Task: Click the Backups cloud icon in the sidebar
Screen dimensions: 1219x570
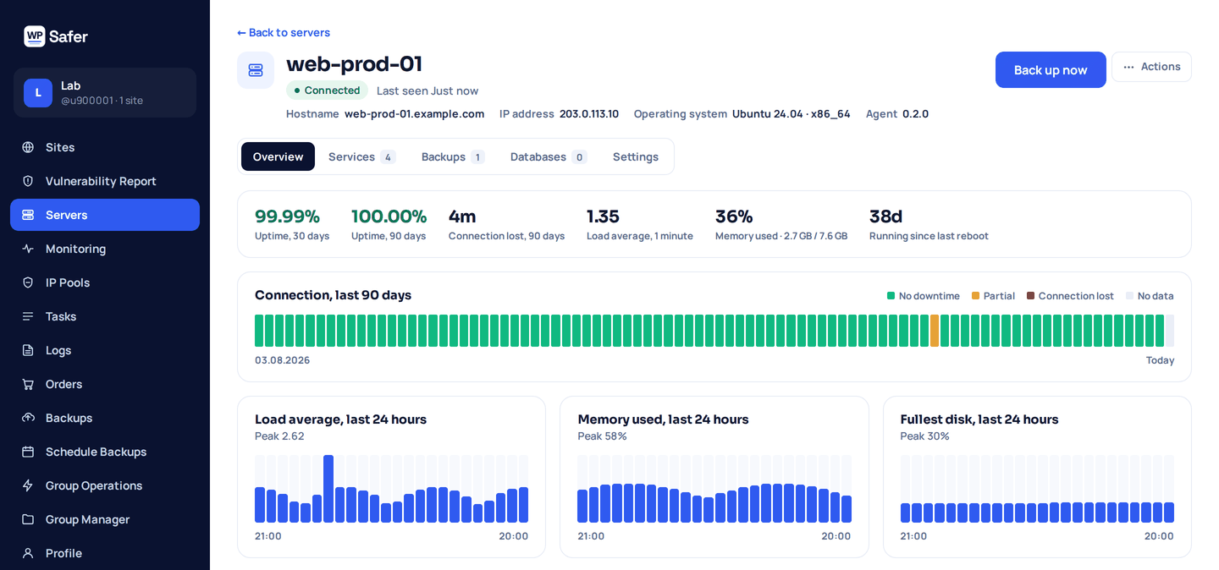Action: coord(28,418)
